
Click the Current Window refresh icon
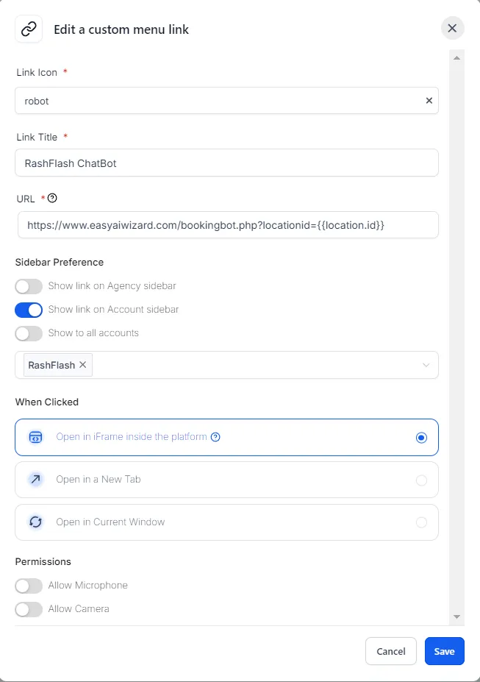click(x=35, y=522)
